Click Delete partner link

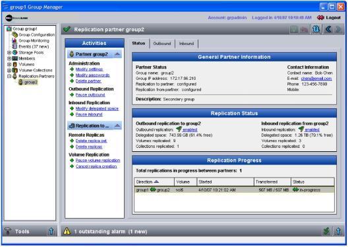point(88,81)
